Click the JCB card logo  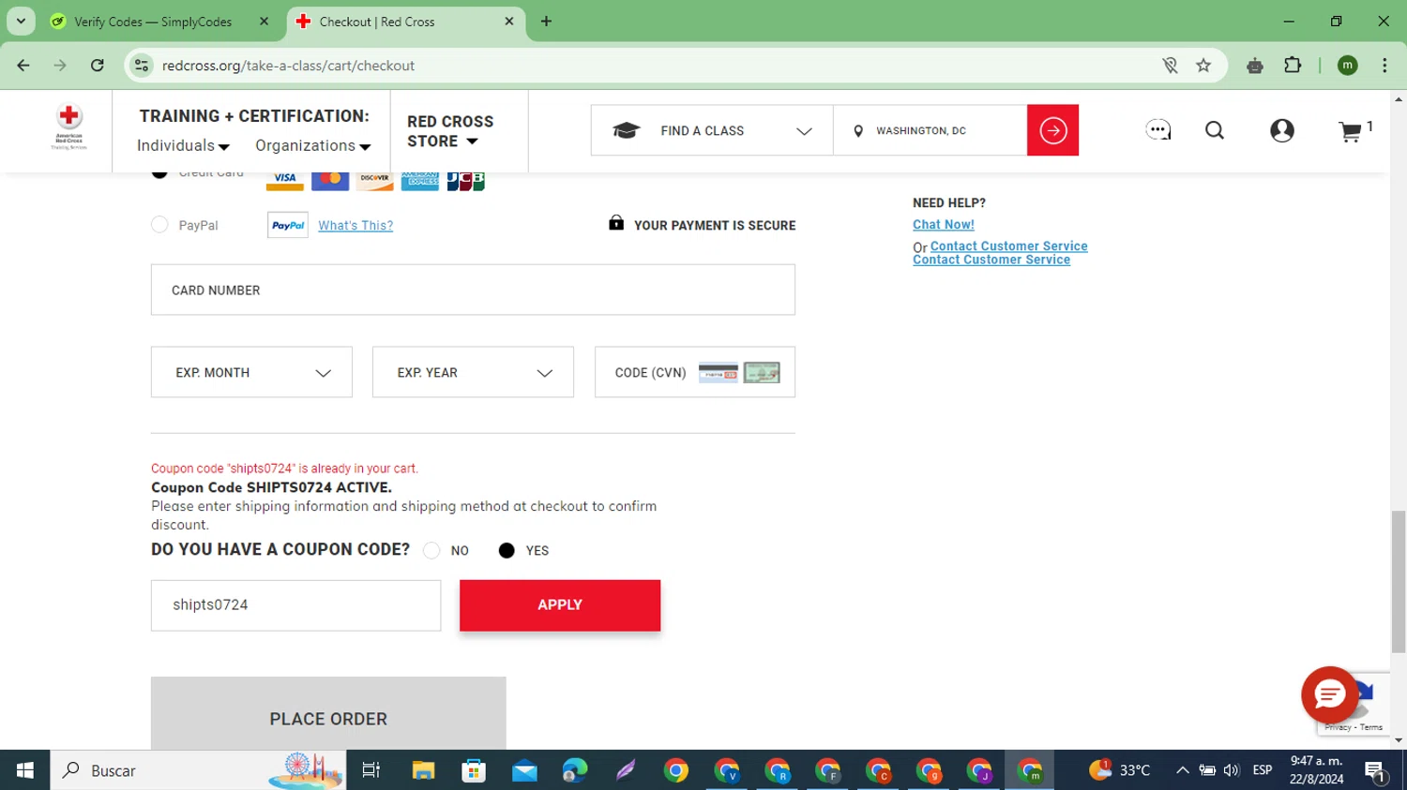pyautogui.click(x=465, y=179)
